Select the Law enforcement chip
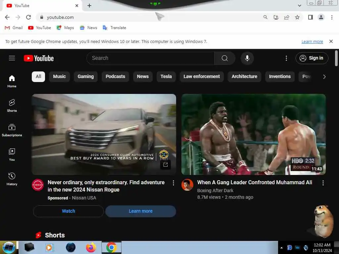 202,77
